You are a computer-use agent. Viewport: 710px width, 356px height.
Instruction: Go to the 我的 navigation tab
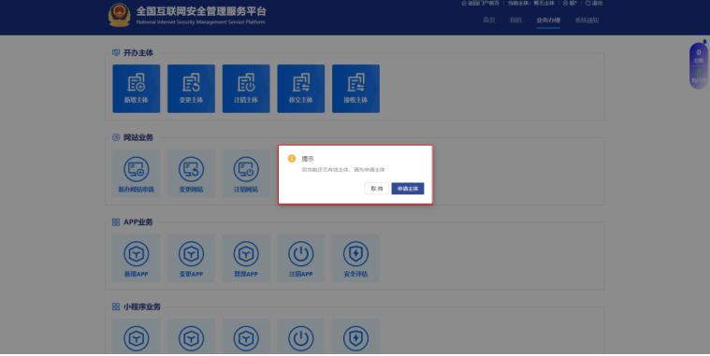pyautogui.click(x=515, y=20)
